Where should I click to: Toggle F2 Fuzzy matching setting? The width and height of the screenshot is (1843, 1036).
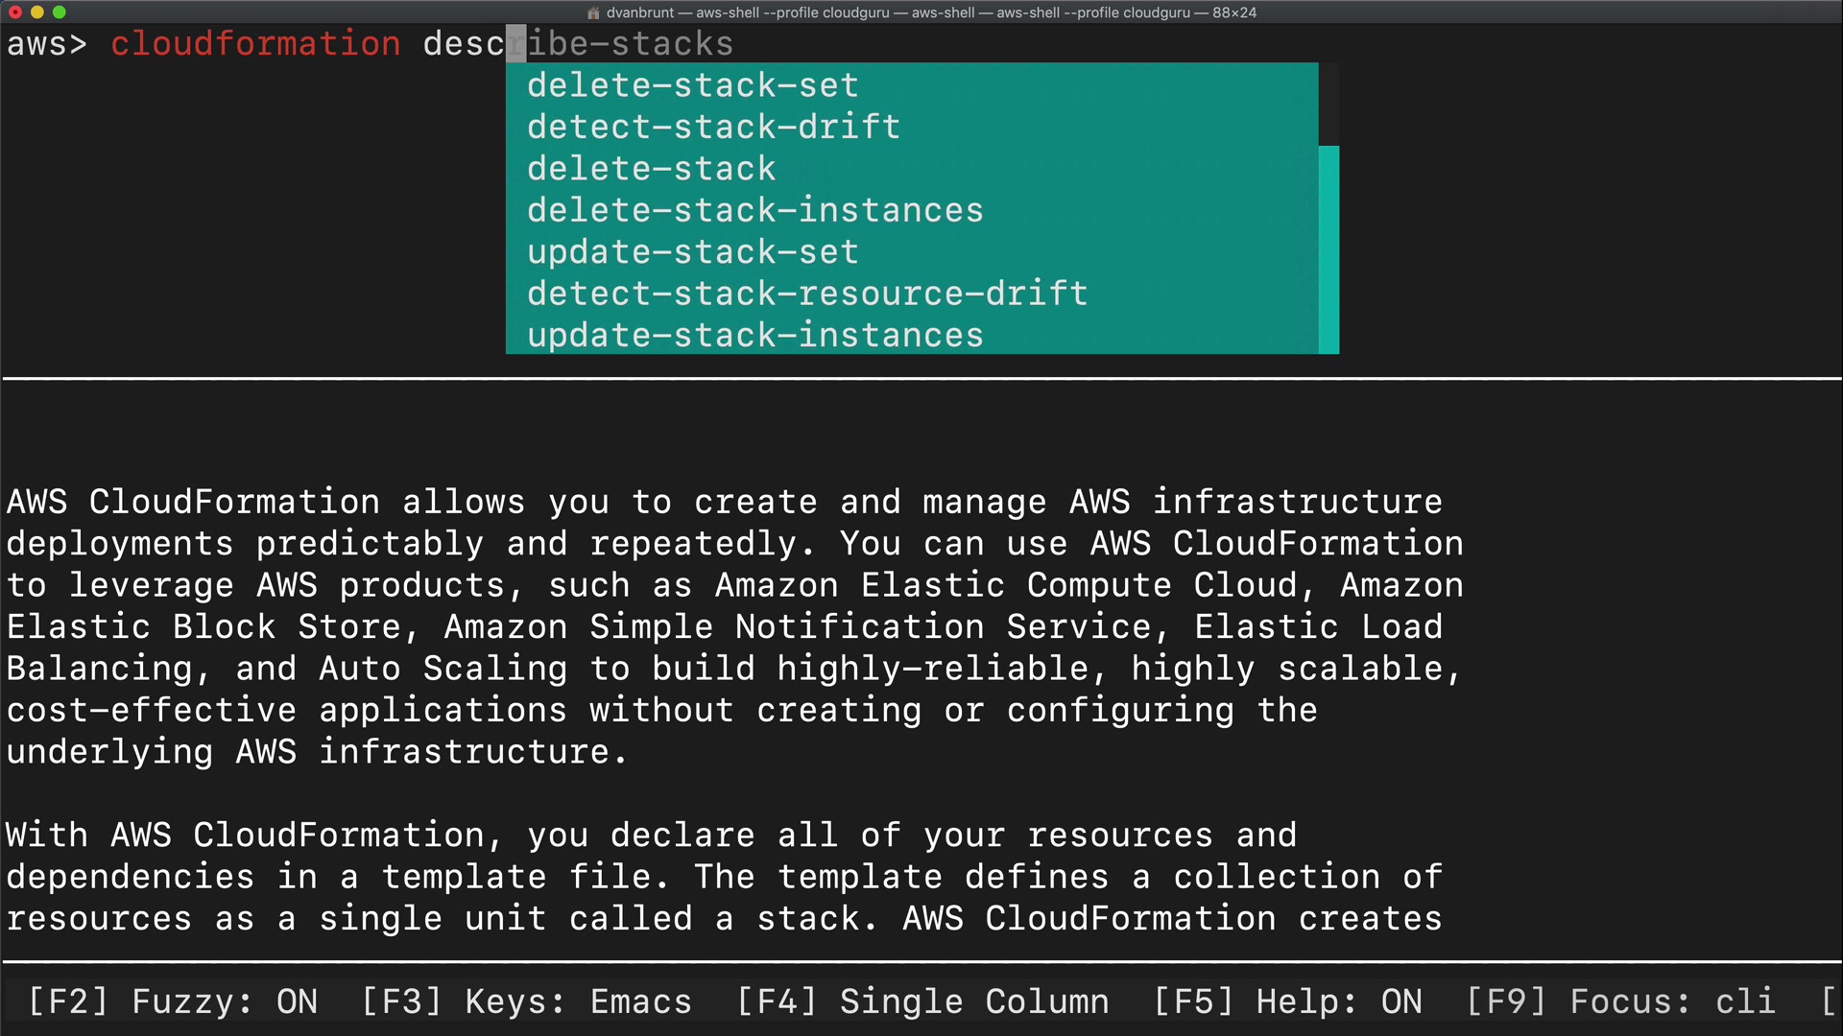pos(173,1001)
